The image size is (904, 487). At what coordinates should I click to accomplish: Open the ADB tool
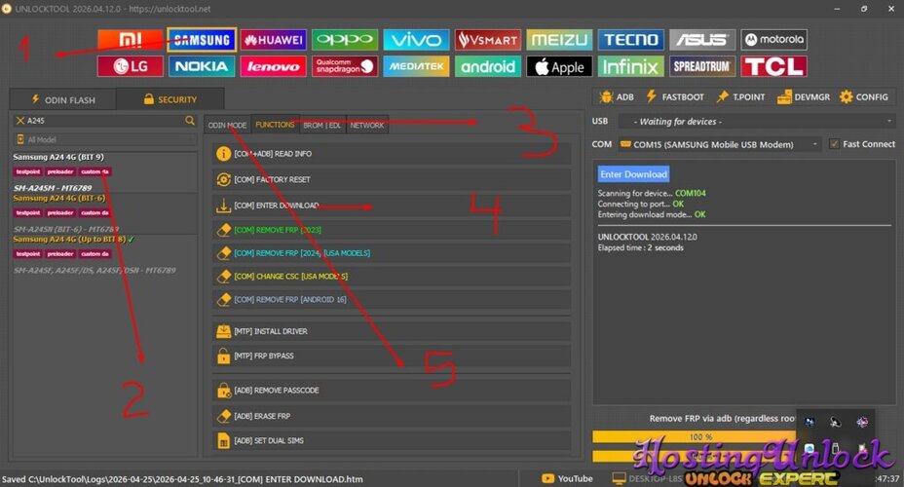(617, 96)
